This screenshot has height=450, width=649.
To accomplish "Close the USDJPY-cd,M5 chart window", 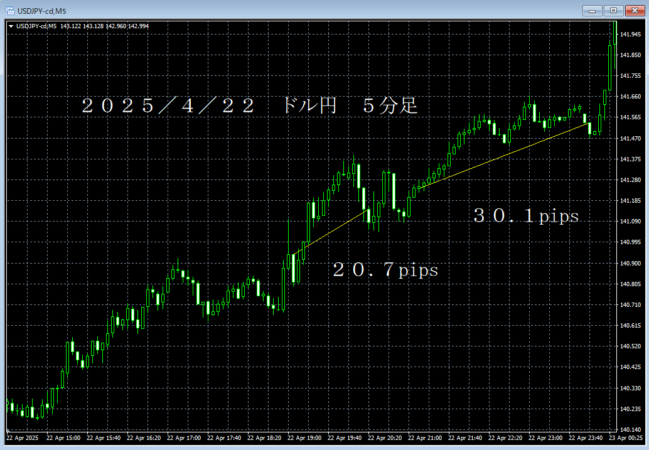I will (x=635, y=11).
